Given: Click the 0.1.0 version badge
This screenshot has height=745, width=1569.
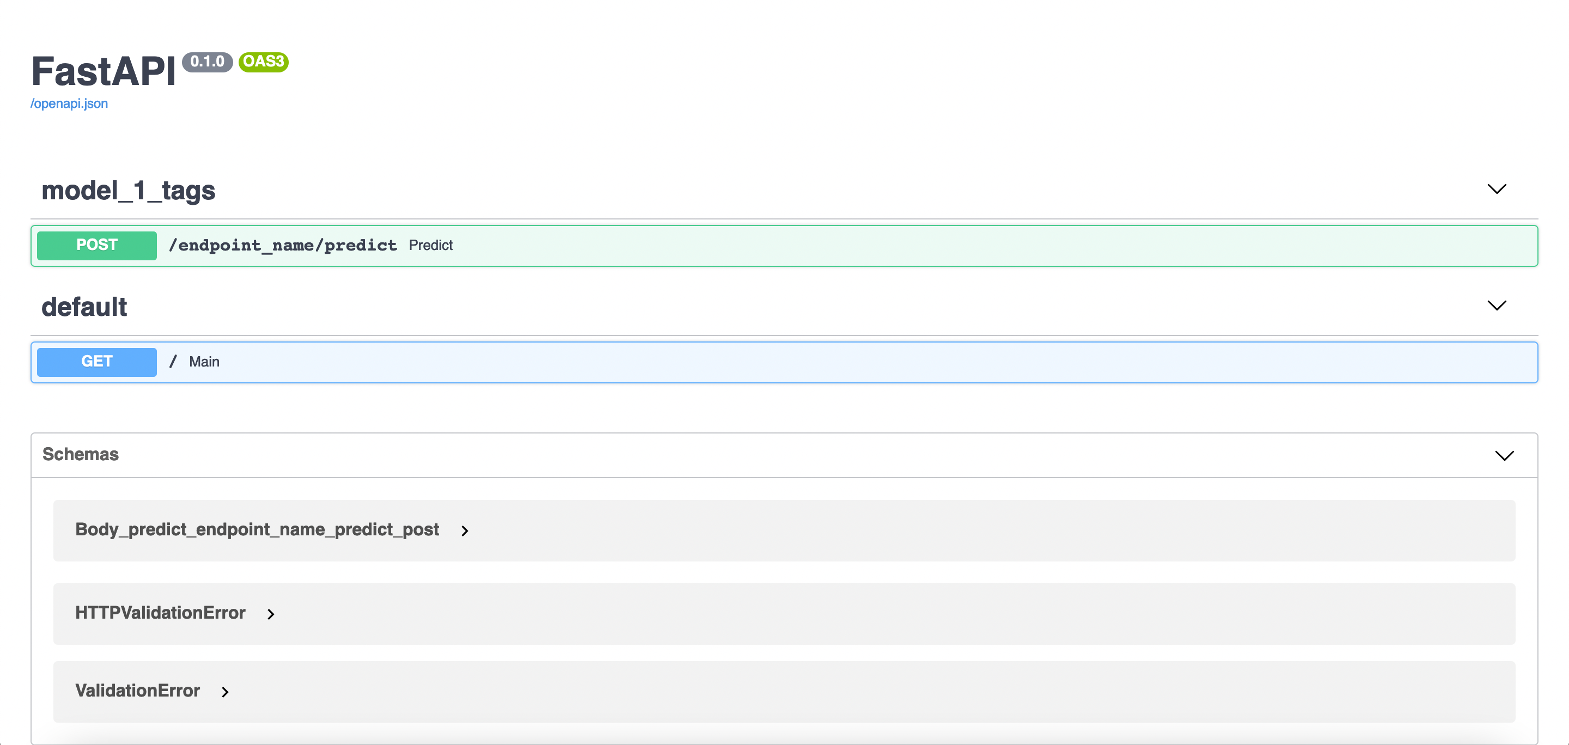Looking at the screenshot, I should (x=207, y=62).
